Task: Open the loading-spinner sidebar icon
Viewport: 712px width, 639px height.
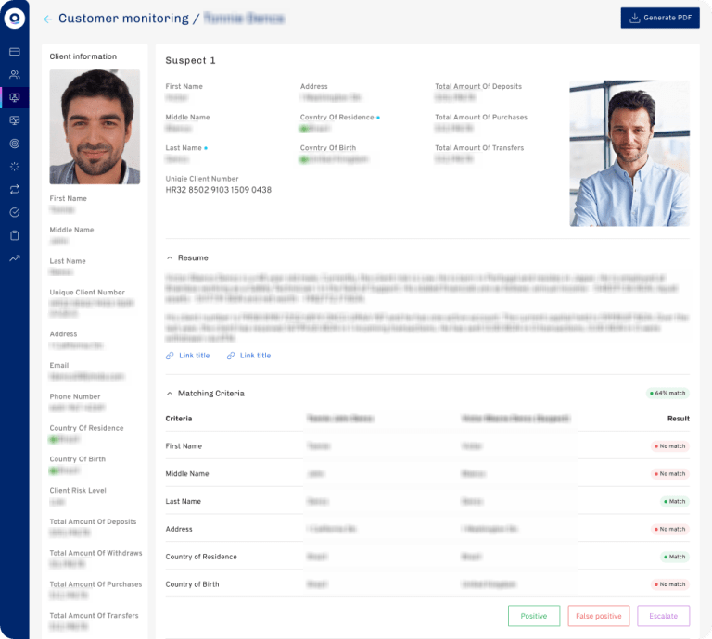Action: [15, 167]
